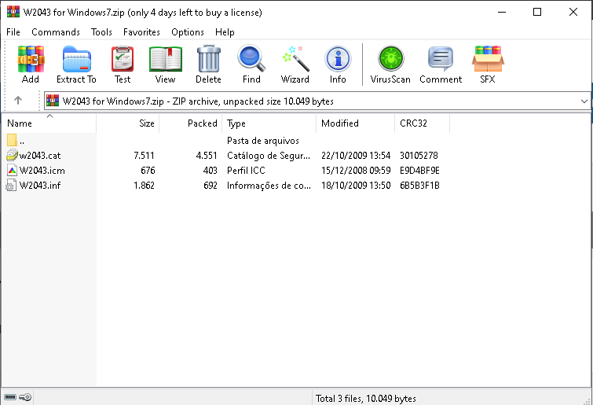The width and height of the screenshot is (593, 405).
Task: Click CRC32 value E9D4BF9E
Action: (419, 171)
